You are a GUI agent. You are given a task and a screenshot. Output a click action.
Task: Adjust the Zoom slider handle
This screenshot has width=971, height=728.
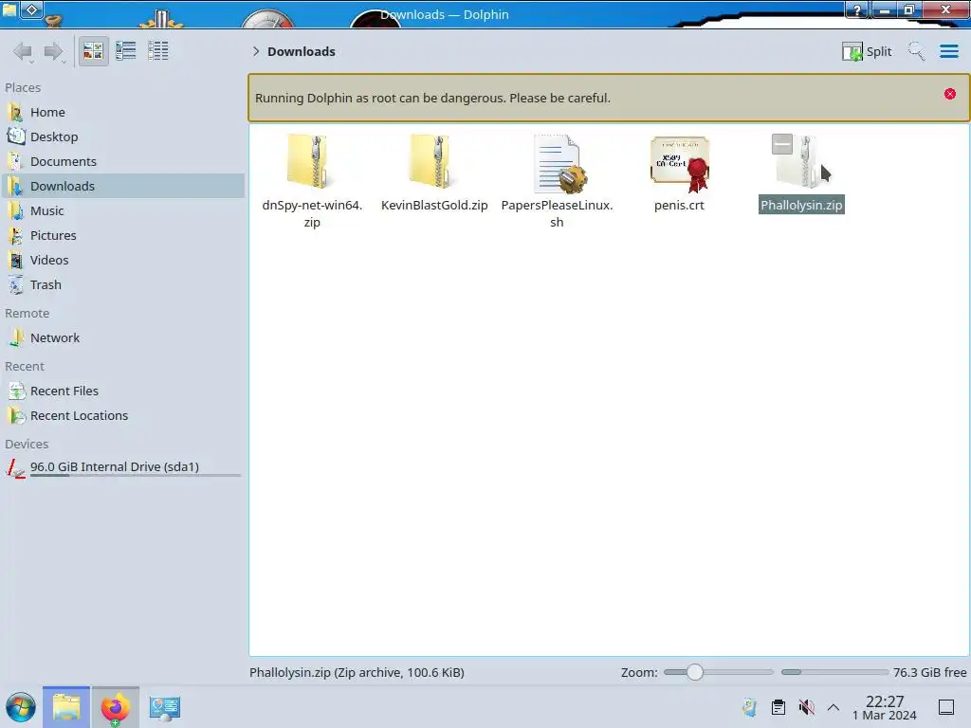point(695,672)
